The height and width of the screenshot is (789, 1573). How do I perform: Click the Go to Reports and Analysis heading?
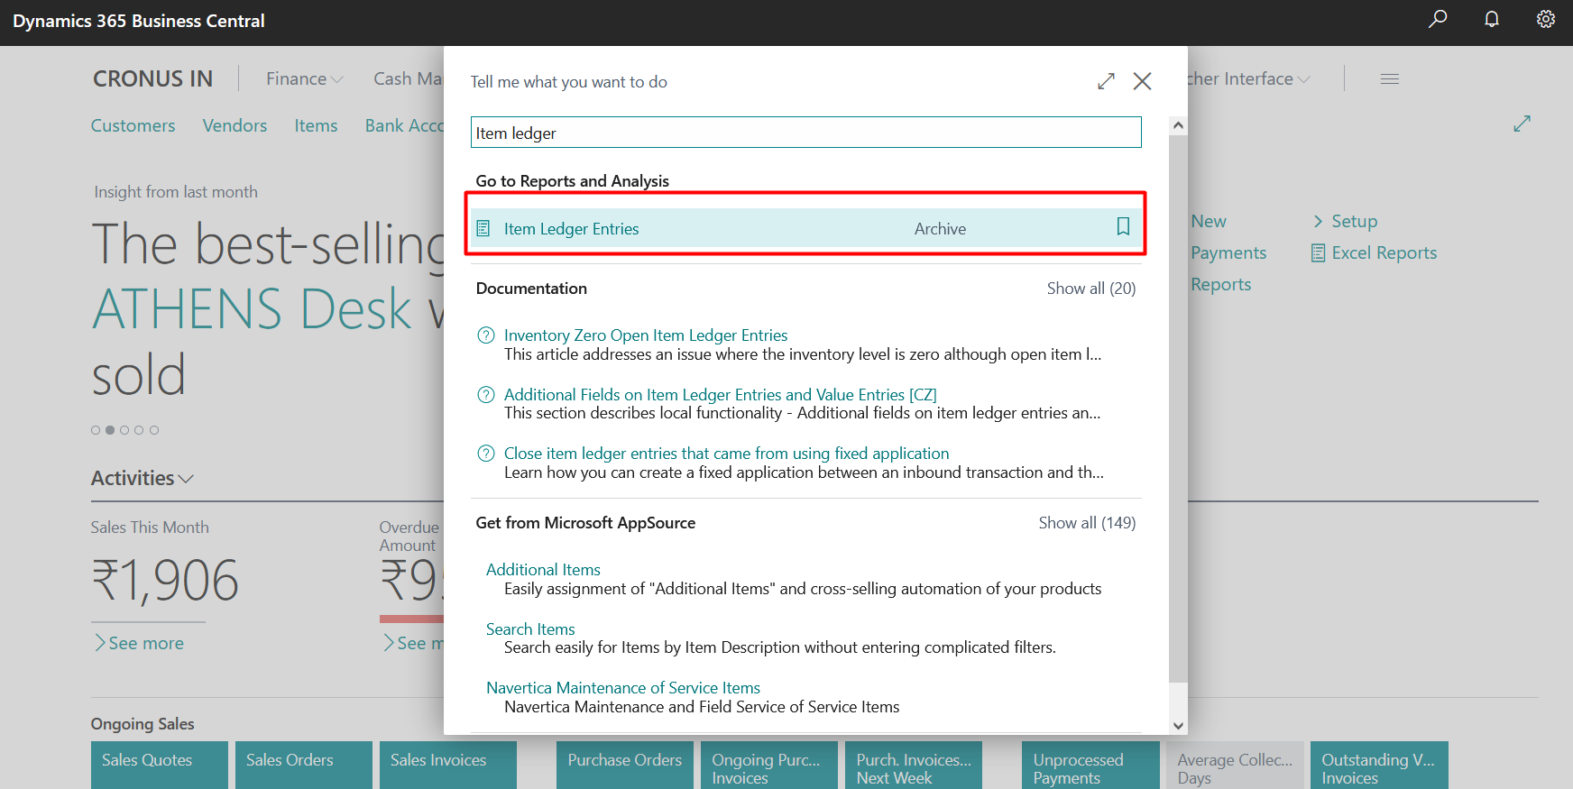coord(573,181)
